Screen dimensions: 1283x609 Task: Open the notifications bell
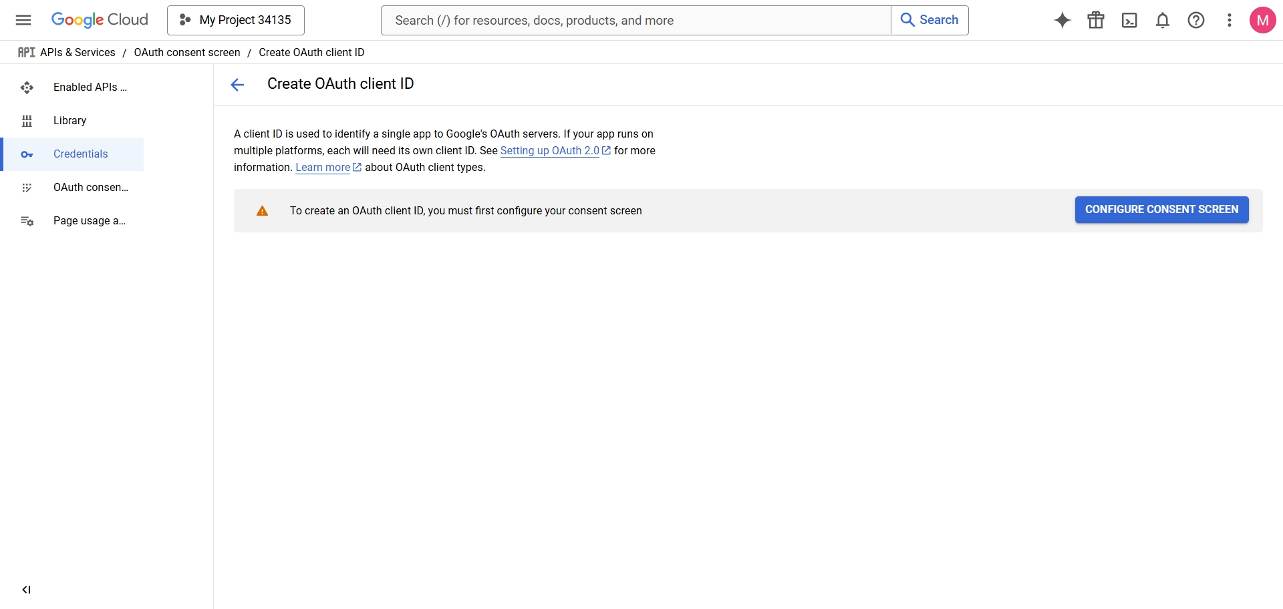point(1163,20)
